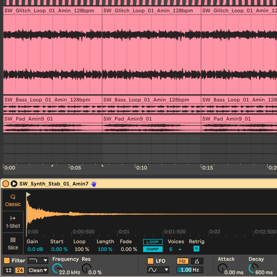Open the Clean filter circuit dropdown

[x=38, y=270]
